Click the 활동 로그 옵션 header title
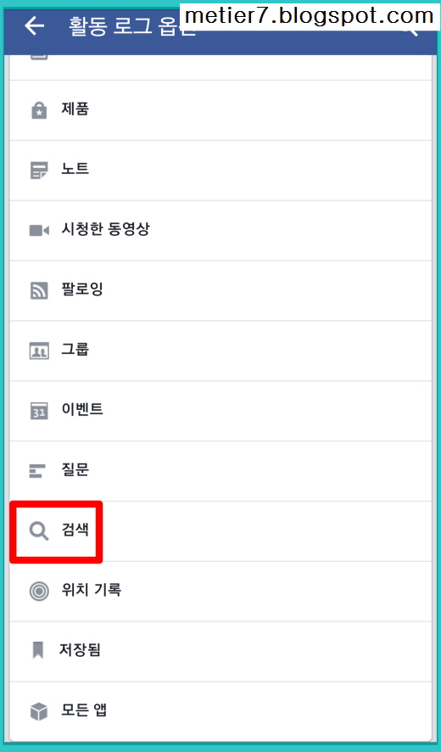 tap(132, 25)
